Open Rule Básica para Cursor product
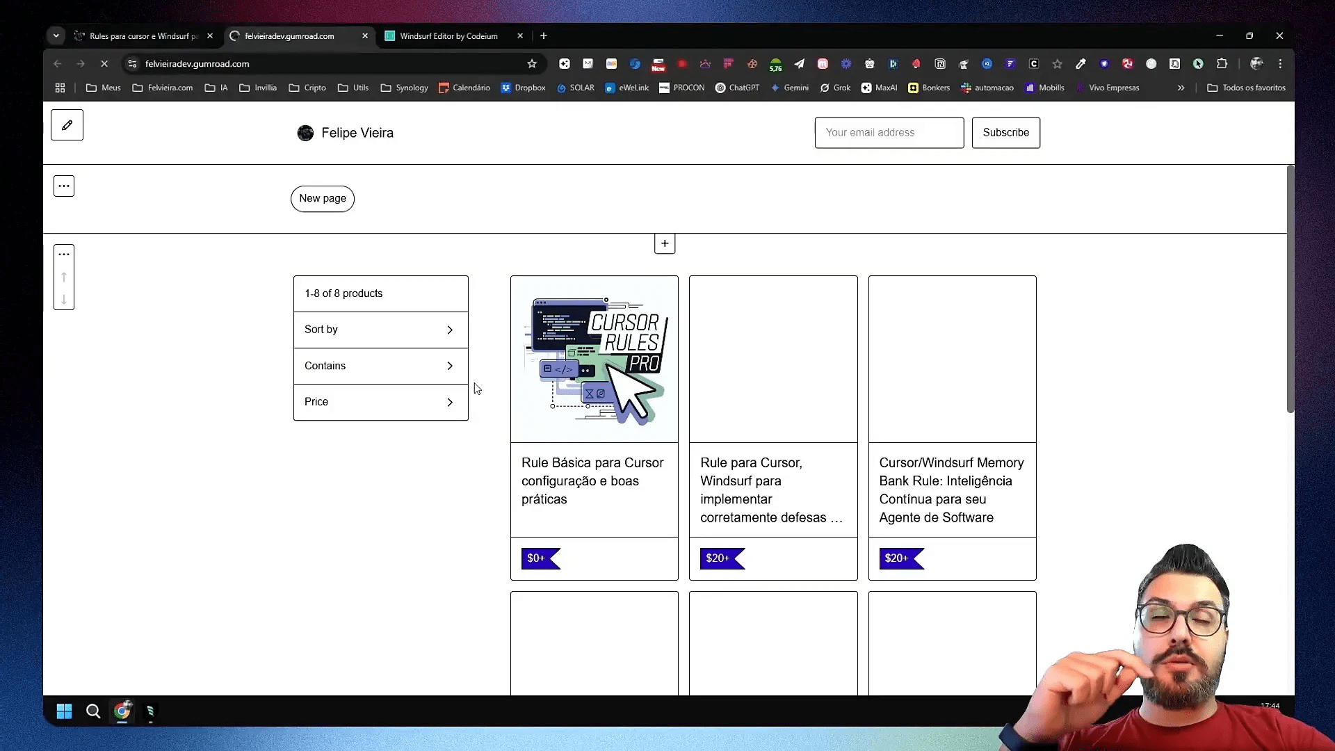 592,481
